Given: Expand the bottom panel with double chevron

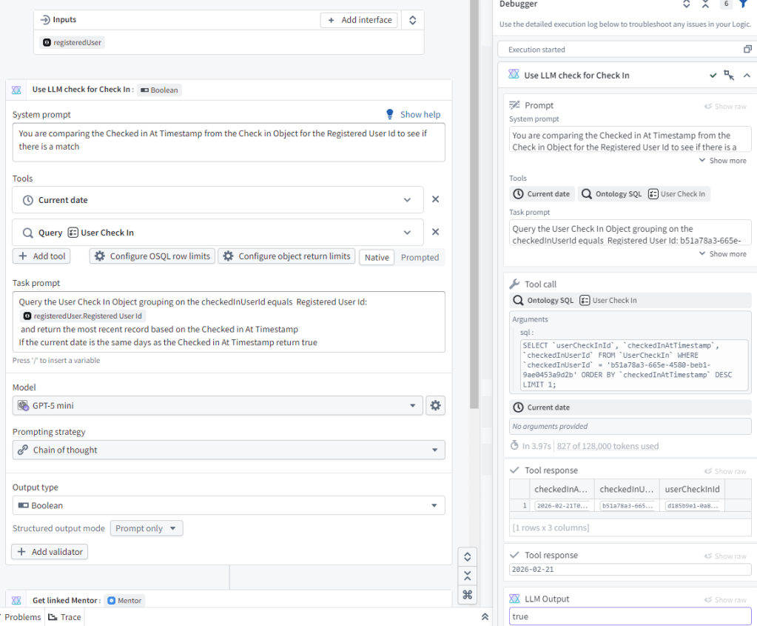Looking at the screenshot, I should click(485, 616).
